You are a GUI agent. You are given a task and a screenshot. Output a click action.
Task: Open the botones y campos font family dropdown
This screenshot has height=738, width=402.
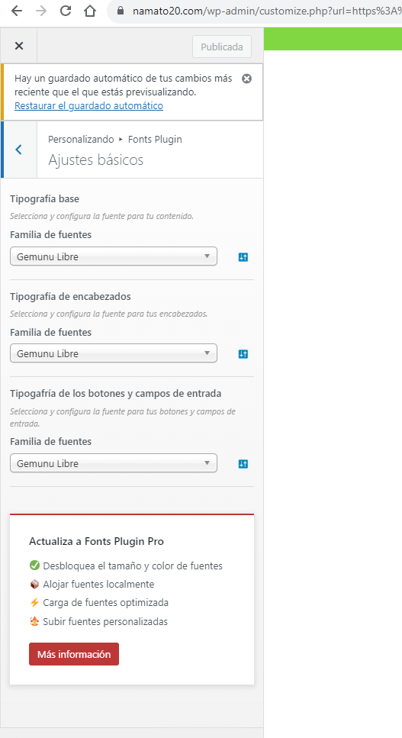coord(114,463)
